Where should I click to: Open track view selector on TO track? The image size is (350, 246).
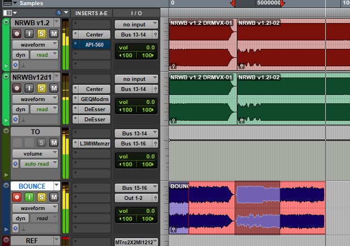click(x=35, y=153)
